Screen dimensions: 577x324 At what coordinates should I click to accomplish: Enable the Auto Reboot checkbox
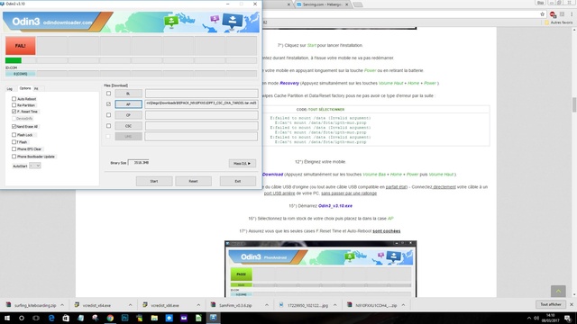(x=14, y=98)
